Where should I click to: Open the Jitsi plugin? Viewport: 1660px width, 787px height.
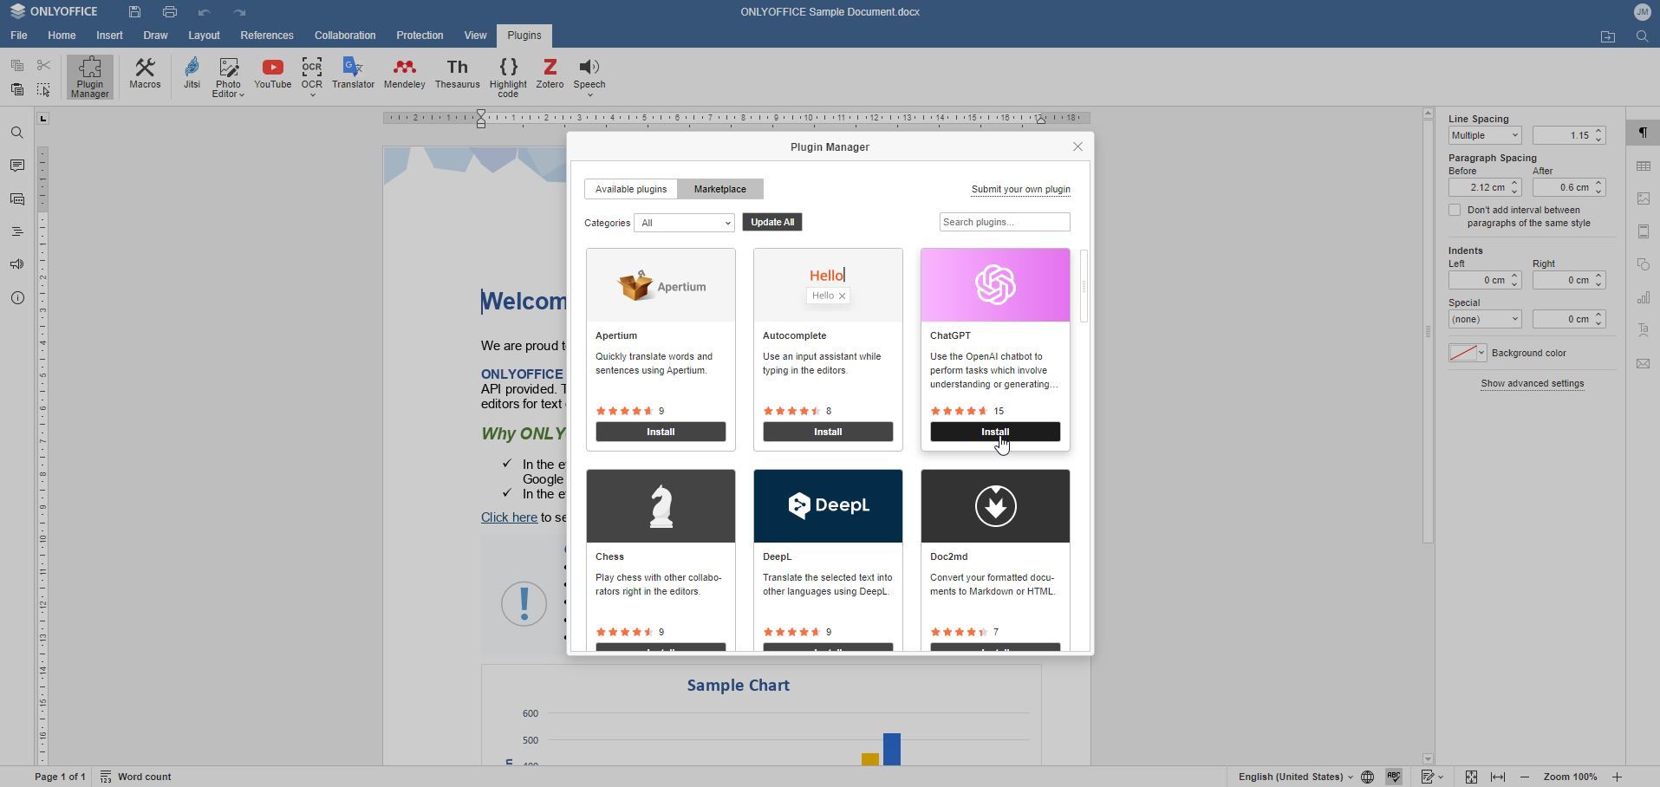pos(191,75)
